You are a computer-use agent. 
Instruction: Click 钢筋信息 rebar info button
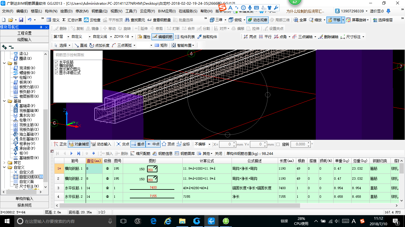tap(162, 153)
